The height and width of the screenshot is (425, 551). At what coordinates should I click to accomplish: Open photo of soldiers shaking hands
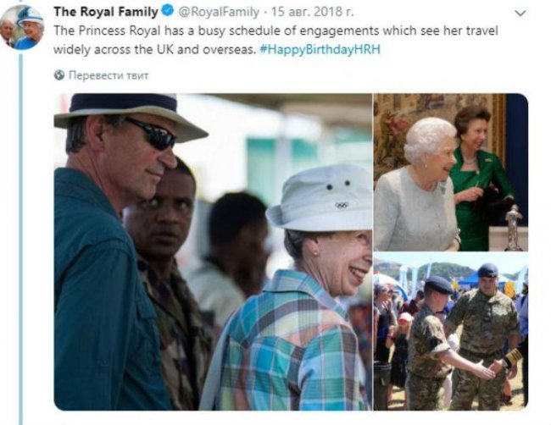coord(450,331)
